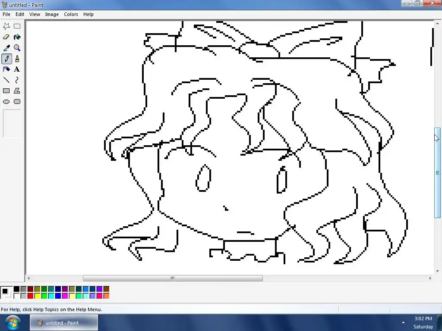Screen dimensions: 442x331
Task: Choose the Eraser tool
Action: [x=6, y=37]
